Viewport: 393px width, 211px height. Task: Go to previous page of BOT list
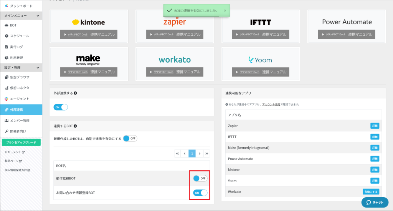(185, 153)
